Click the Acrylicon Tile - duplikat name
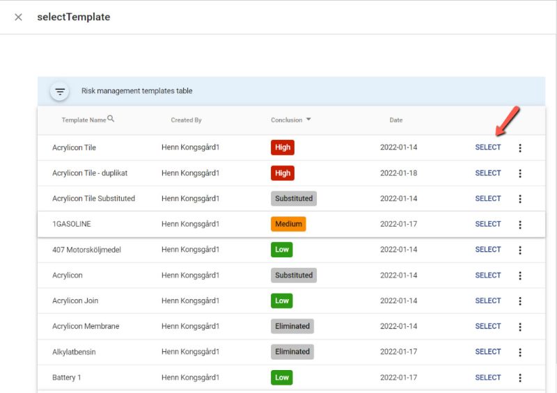This screenshot has width=557, height=393. point(90,173)
